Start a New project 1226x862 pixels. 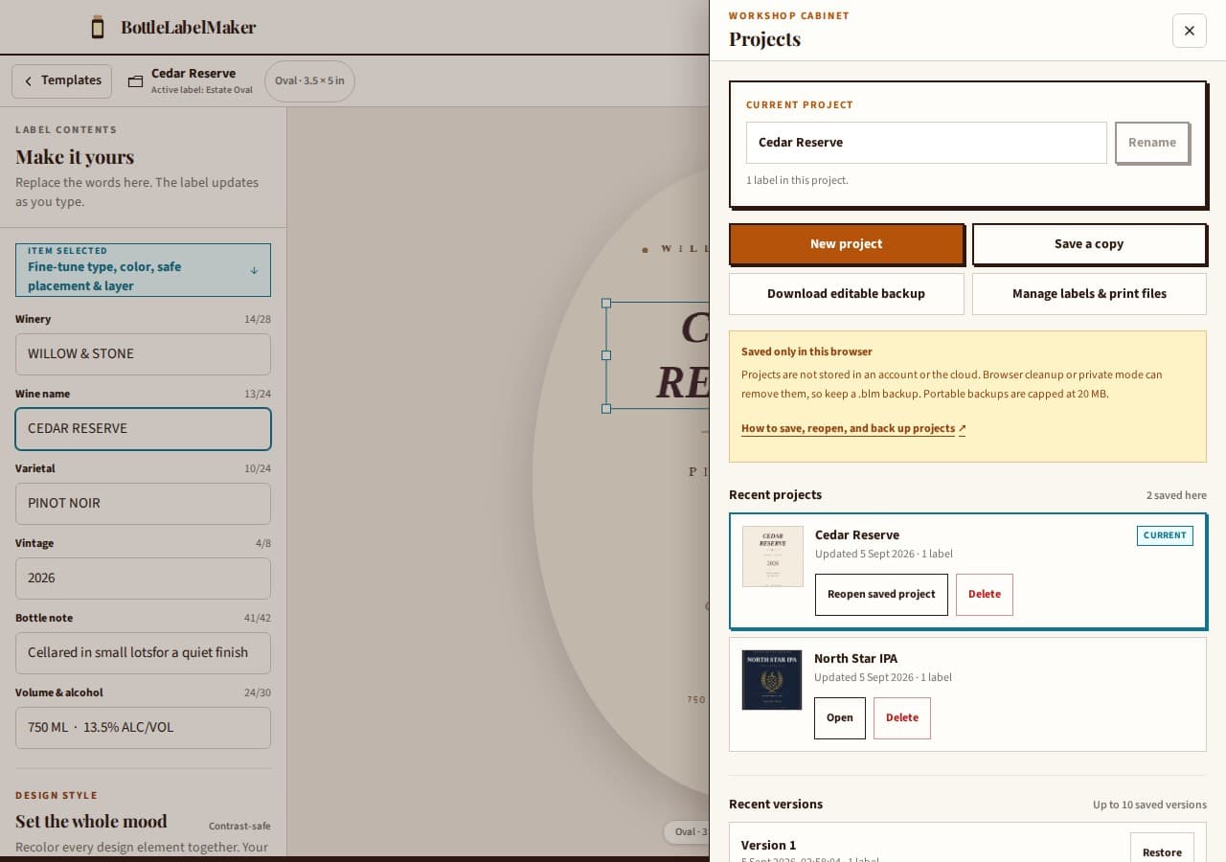847,244
